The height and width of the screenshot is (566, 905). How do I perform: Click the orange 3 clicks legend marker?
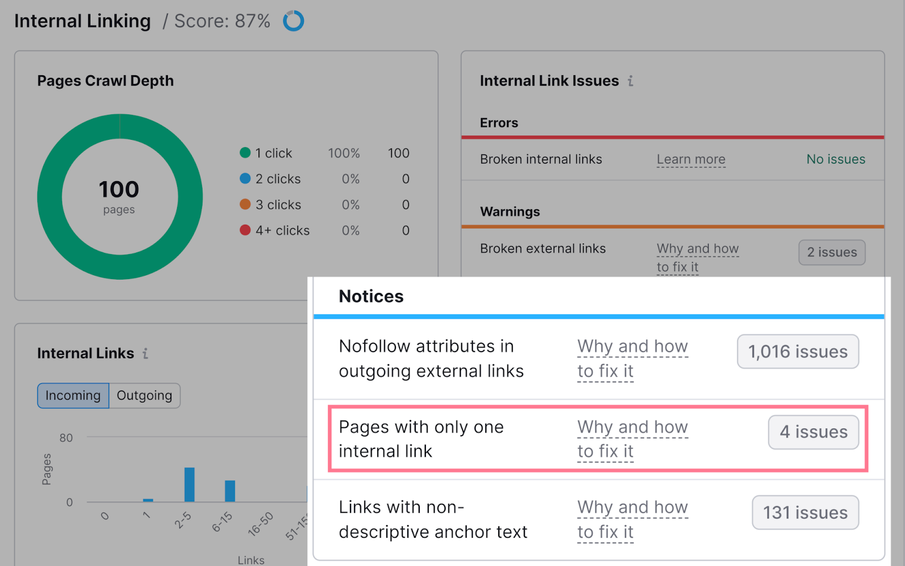tap(245, 204)
